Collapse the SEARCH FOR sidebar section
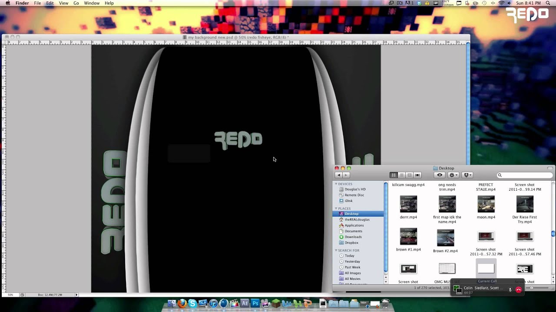This screenshot has height=312, width=556. (x=336, y=250)
